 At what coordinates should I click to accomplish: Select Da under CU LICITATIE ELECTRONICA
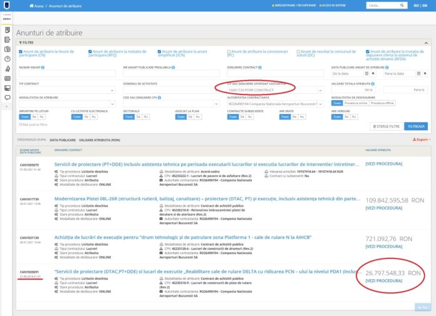pos(85,117)
